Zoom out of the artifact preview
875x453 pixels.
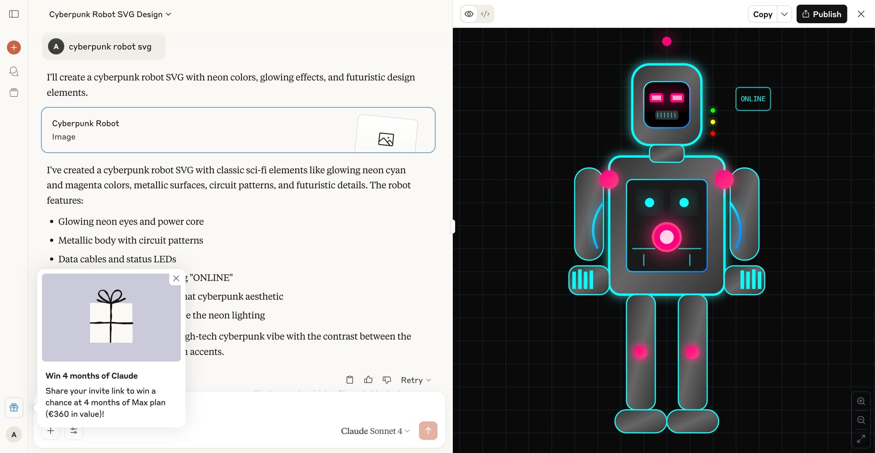pos(861,420)
